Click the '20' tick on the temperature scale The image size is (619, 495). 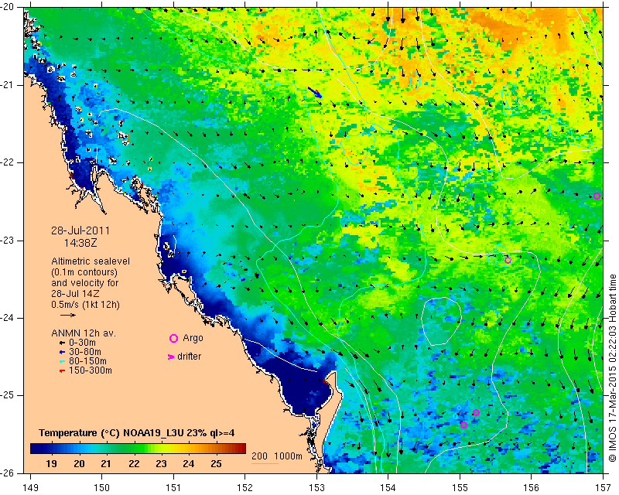coord(79,464)
